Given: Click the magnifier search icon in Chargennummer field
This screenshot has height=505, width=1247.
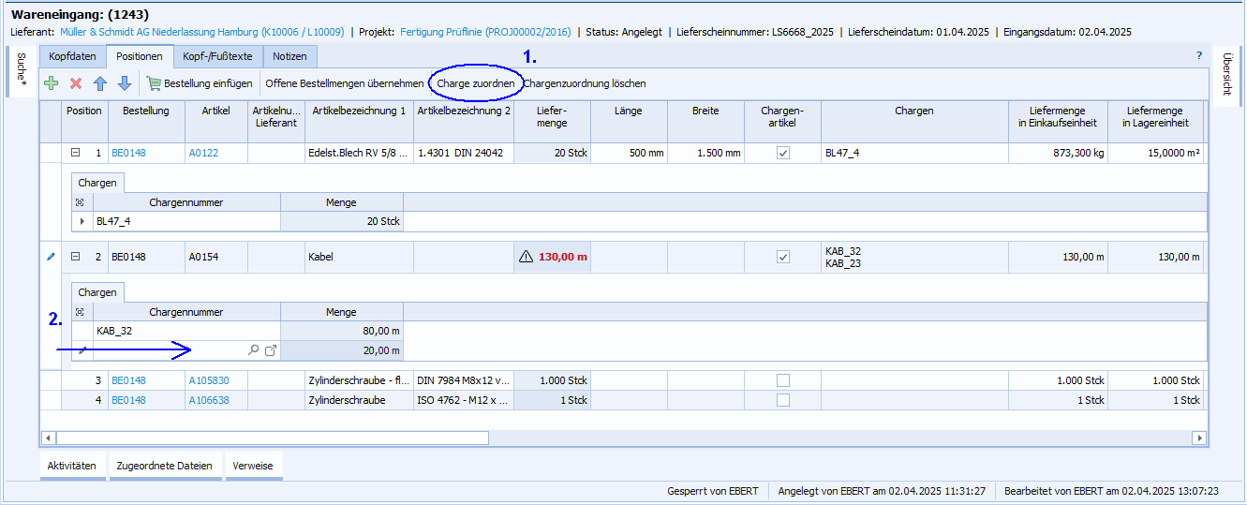Looking at the screenshot, I should click(253, 350).
